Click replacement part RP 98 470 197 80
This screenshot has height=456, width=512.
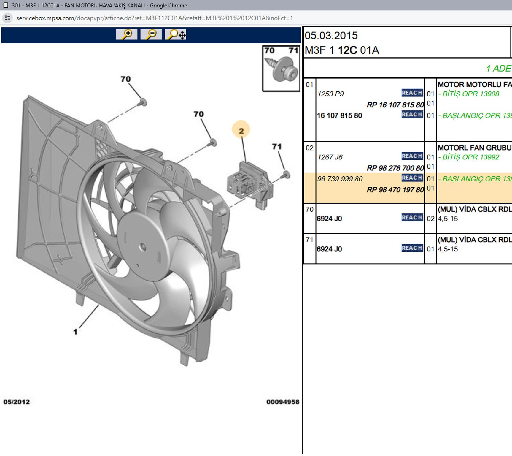pyautogui.click(x=395, y=190)
